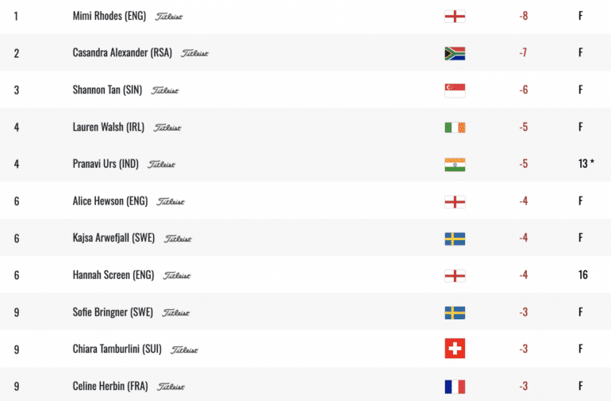Viewport: 611px width, 401px height.
Task: Click the Switzerland flag for Chiara Tamburlini
Action: 455,349
